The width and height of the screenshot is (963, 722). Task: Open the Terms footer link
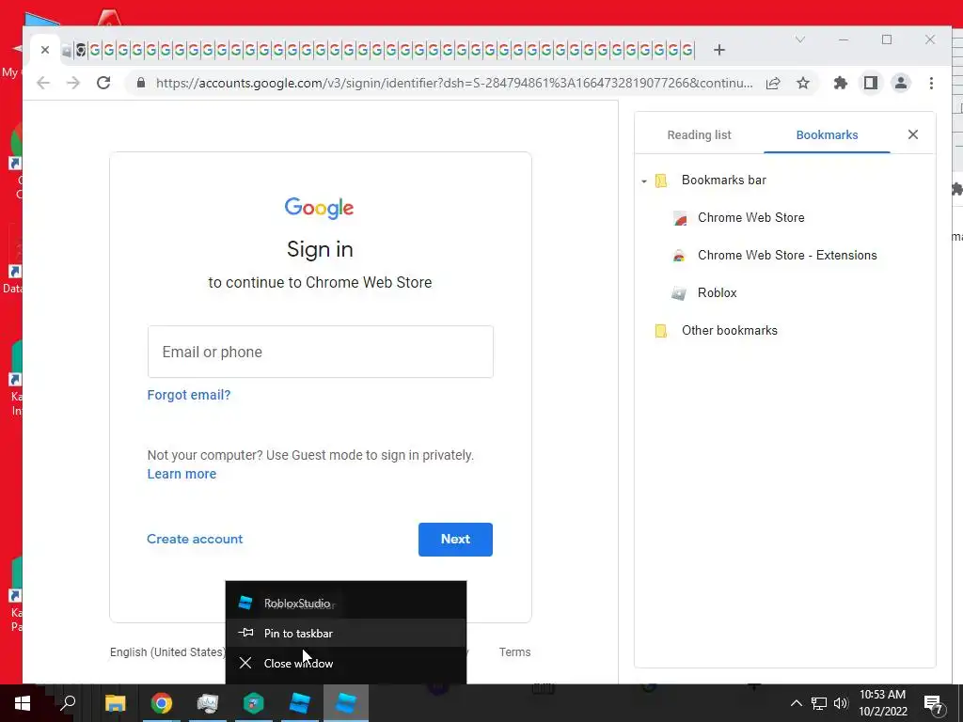[x=514, y=652]
